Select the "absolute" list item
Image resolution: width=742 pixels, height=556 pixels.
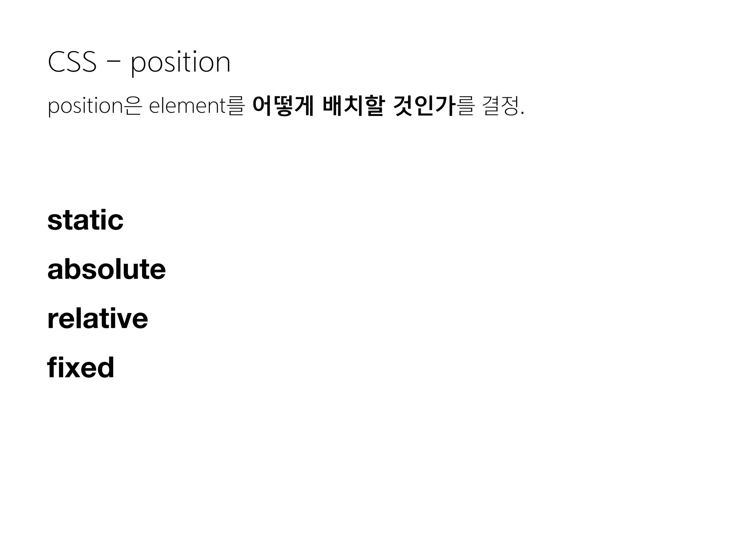click(x=107, y=269)
